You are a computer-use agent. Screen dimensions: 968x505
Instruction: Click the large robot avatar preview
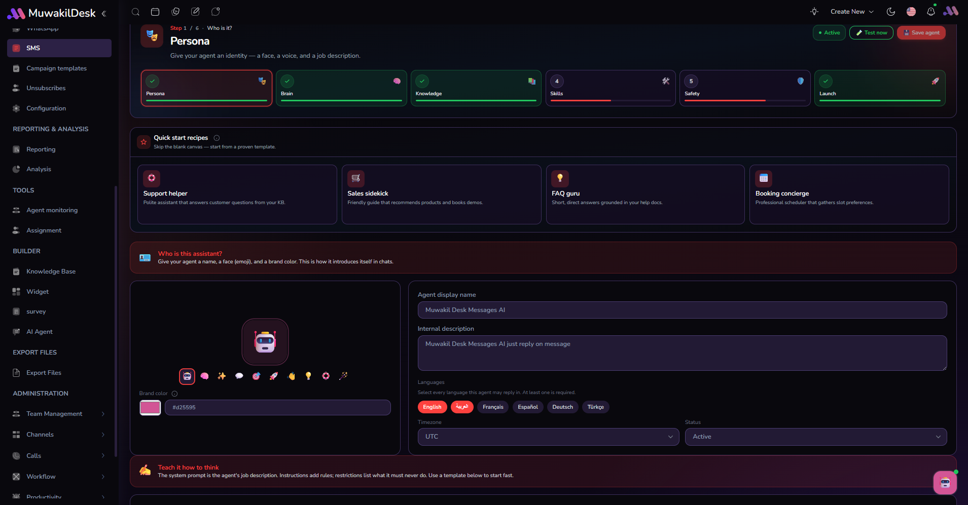tap(265, 342)
